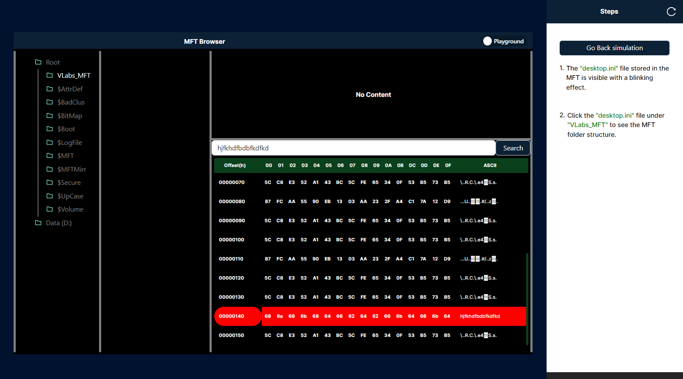The height and width of the screenshot is (379, 683).
Task: Expand the Root tree node
Action: 53,62
